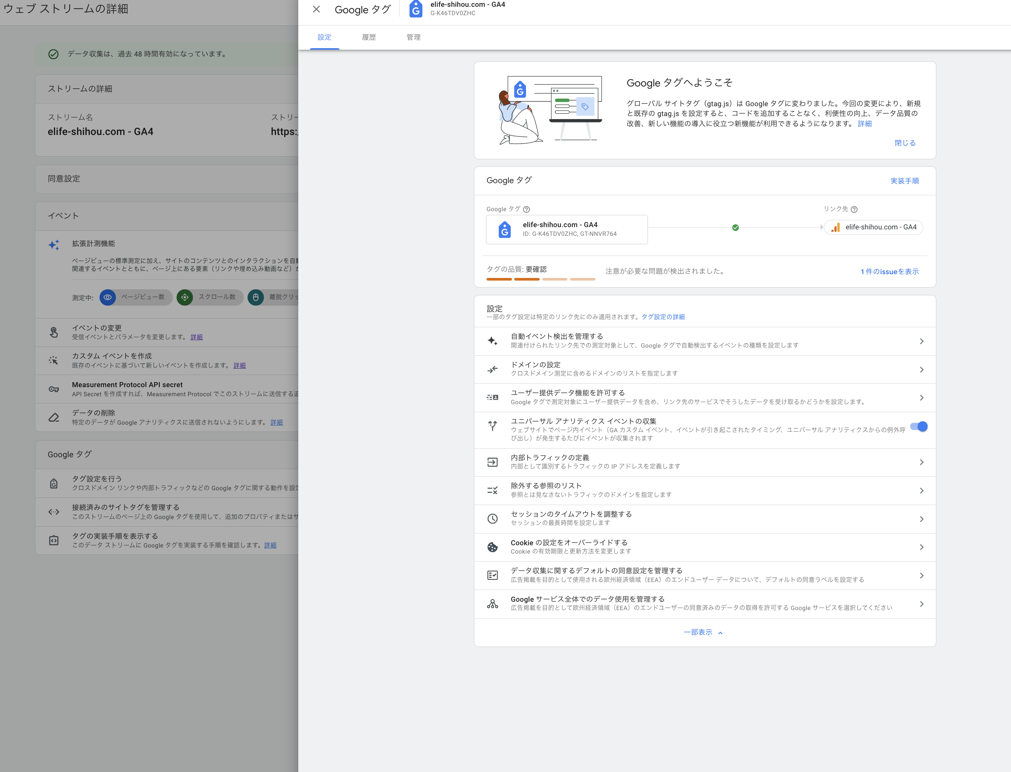Click Analytics bar icon in destination chip
1011x772 pixels.
pyautogui.click(x=835, y=227)
